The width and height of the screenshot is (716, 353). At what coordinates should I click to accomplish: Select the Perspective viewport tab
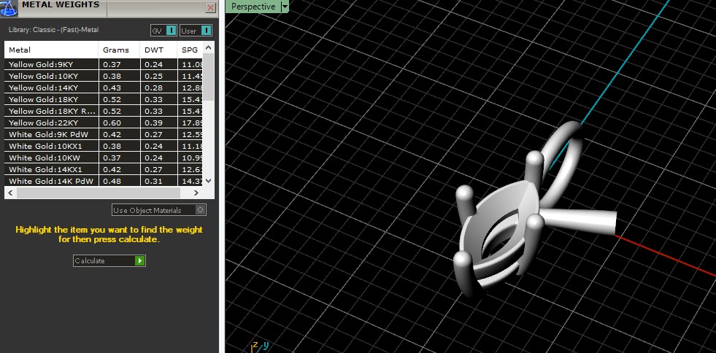click(x=253, y=7)
